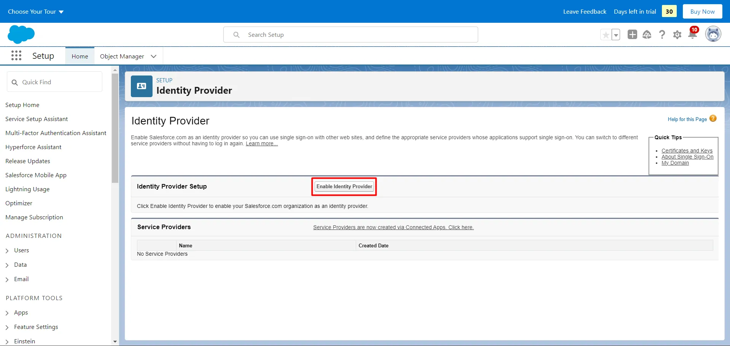Expand the Users section
The width and height of the screenshot is (730, 346).
pyautogui.click(x=7, y=251)
